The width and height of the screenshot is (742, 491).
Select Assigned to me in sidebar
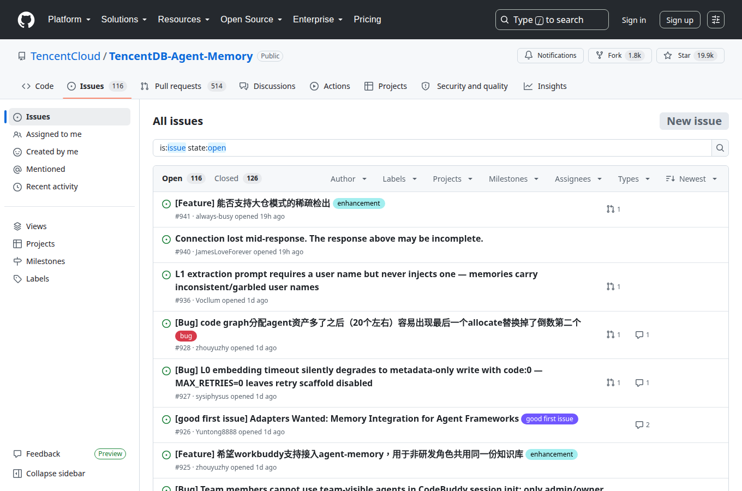69,134
